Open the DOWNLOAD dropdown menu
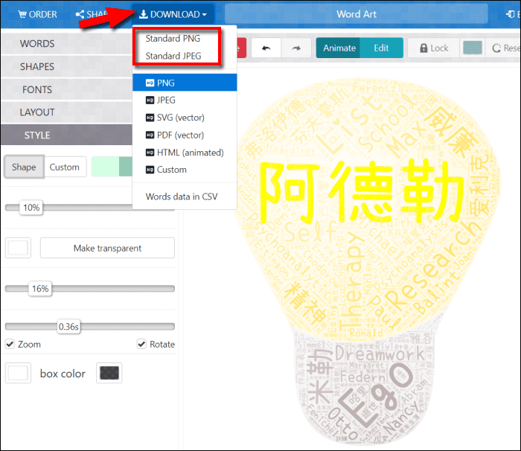This screenshot has width=521, height=451. point(173,14)
